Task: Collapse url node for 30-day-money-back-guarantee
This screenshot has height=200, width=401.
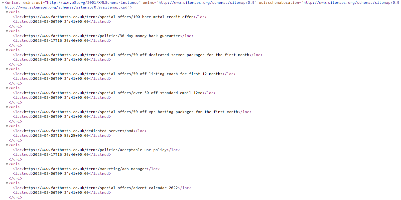Action: pyautogui.click(x=7, y=31)
